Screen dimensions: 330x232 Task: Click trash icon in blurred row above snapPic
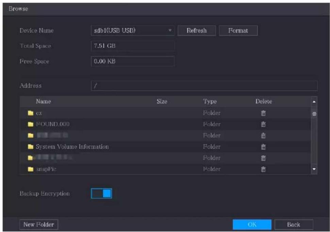pos(263,158)
